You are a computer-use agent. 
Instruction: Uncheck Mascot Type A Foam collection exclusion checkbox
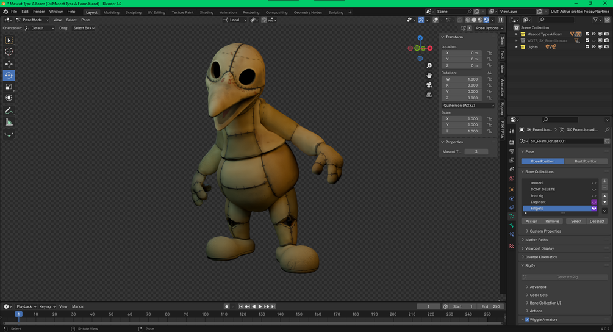click(587, 34)
